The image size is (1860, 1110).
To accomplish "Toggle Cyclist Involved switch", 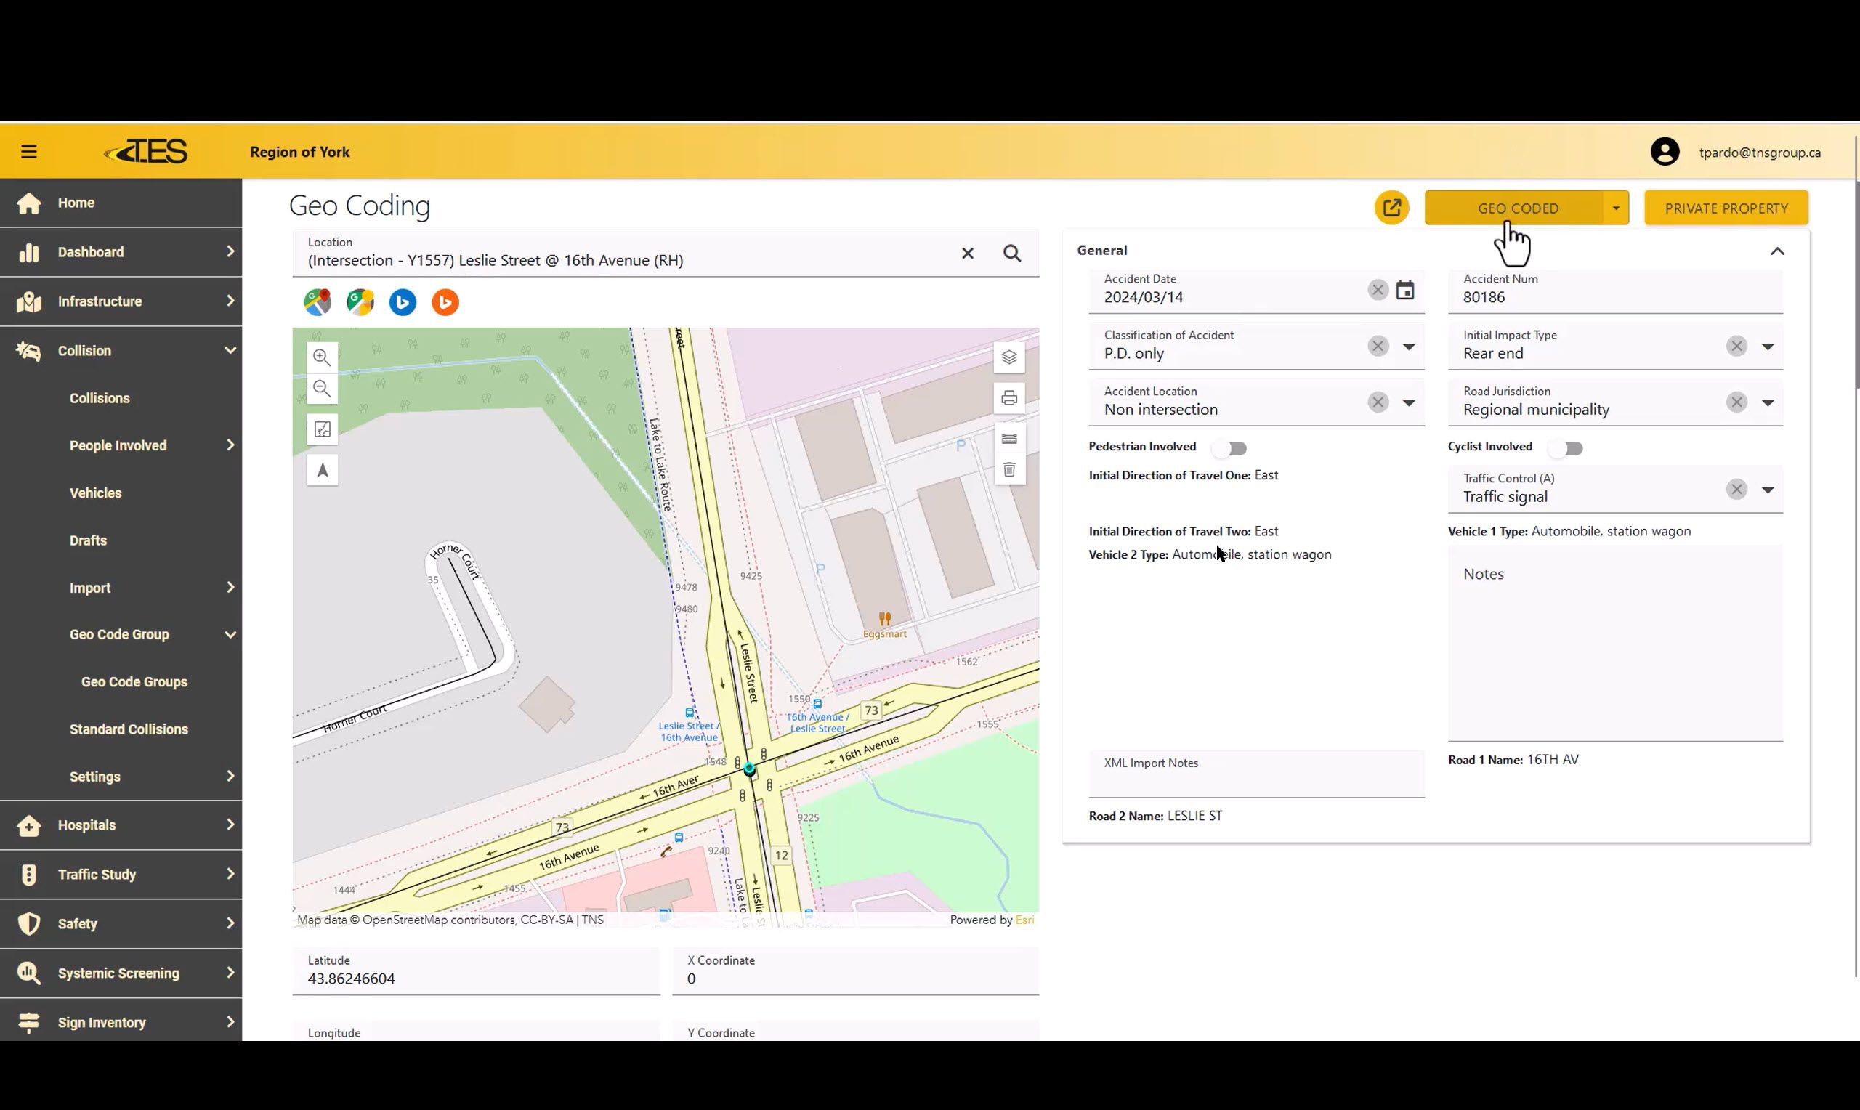I will point(1566,448).
